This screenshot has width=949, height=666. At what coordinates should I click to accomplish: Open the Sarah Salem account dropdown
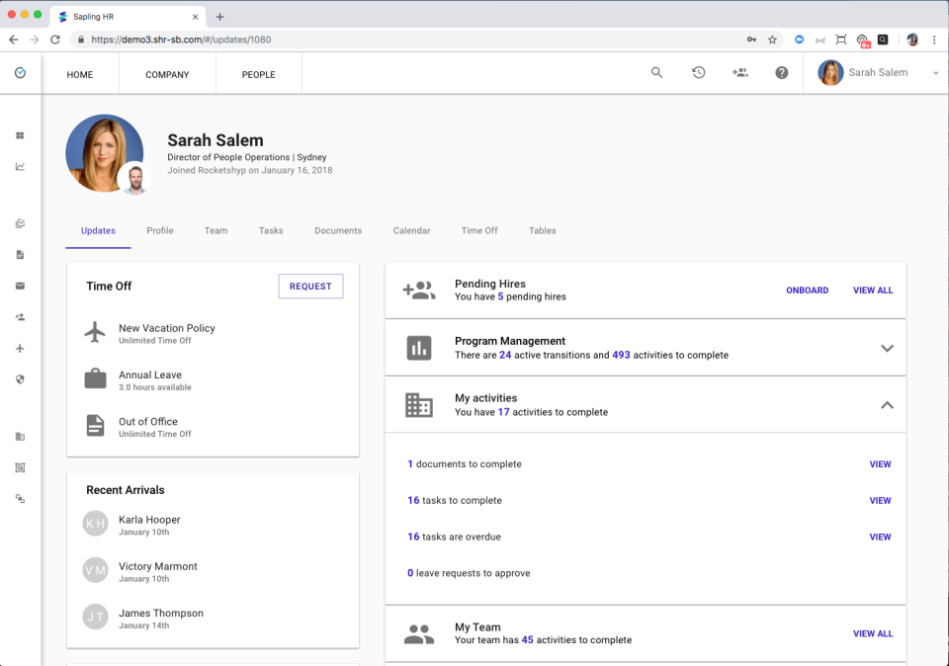[x=878, y=73]
